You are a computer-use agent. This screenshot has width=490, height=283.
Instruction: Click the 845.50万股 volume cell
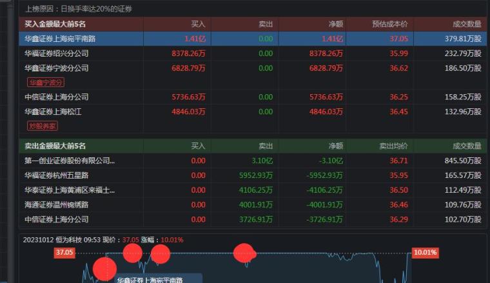(x=463, y=161)
